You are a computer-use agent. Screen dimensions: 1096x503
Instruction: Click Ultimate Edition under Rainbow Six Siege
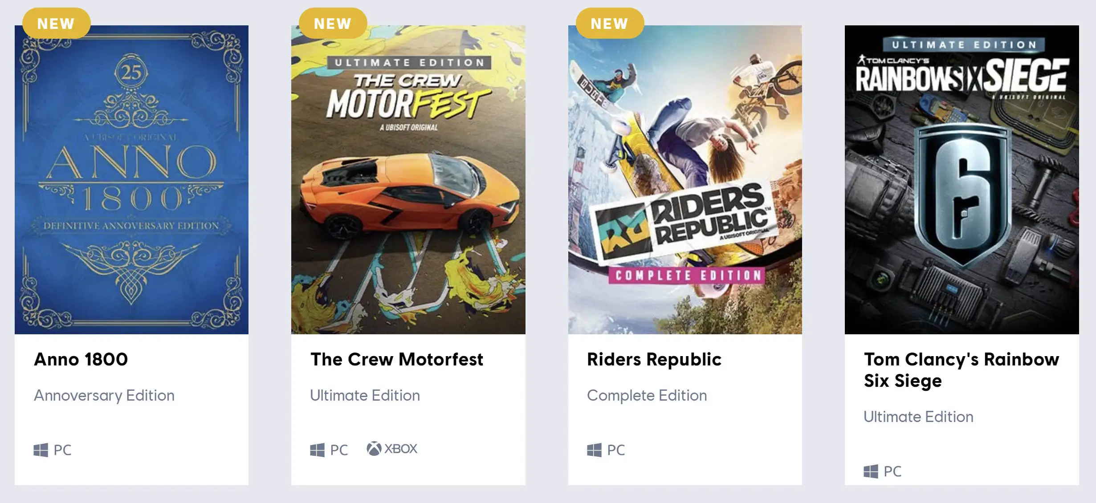coord(918,417)
